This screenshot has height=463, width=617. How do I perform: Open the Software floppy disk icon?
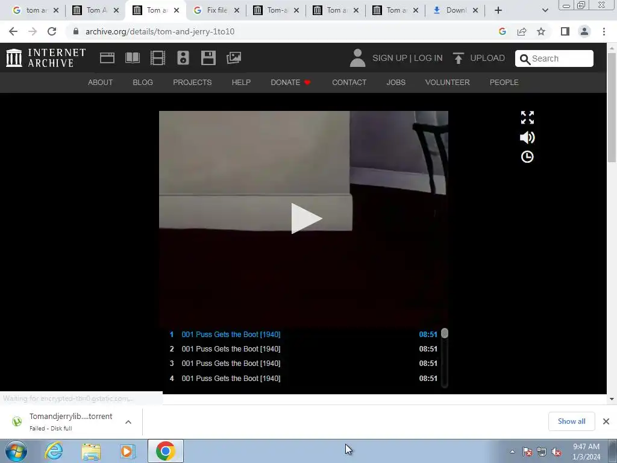point(208,58)
